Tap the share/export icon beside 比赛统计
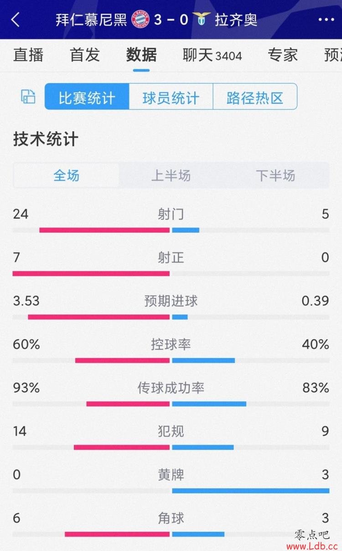342x551 pixels. coord(28,97)
